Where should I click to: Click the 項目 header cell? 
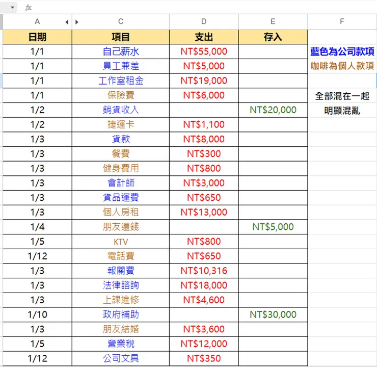pos(121,37)
